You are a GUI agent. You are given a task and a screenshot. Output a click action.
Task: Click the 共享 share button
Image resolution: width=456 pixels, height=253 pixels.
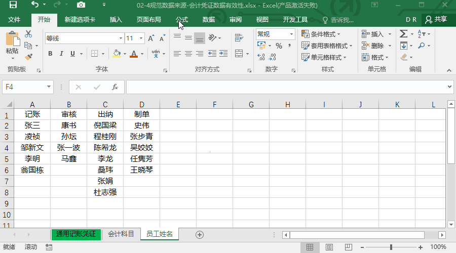(x=436, y=19)
